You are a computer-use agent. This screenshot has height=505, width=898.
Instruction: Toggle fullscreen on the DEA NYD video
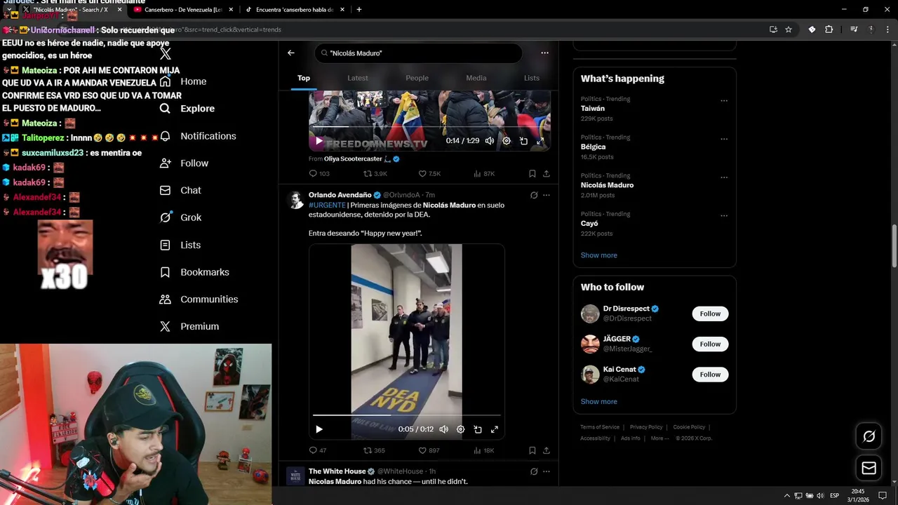point(495,429)
